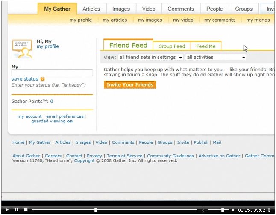Open the Images top tab

pos(121,9)
